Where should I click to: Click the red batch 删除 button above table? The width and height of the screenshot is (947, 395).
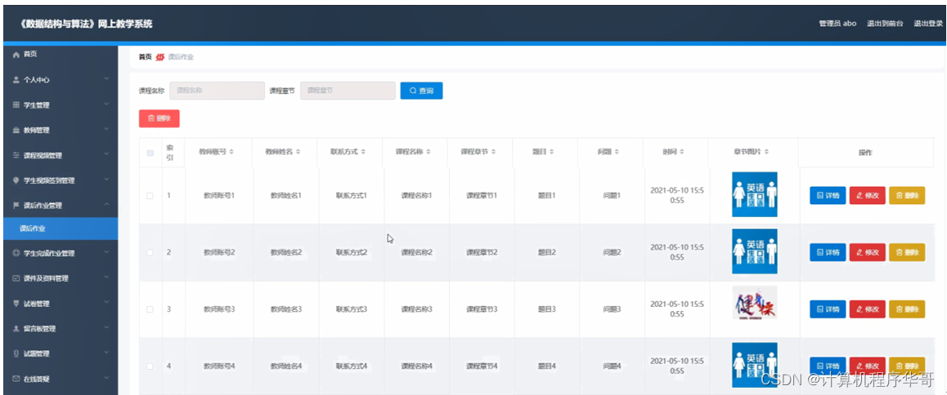pyautogui.click(x=159, y=118)
